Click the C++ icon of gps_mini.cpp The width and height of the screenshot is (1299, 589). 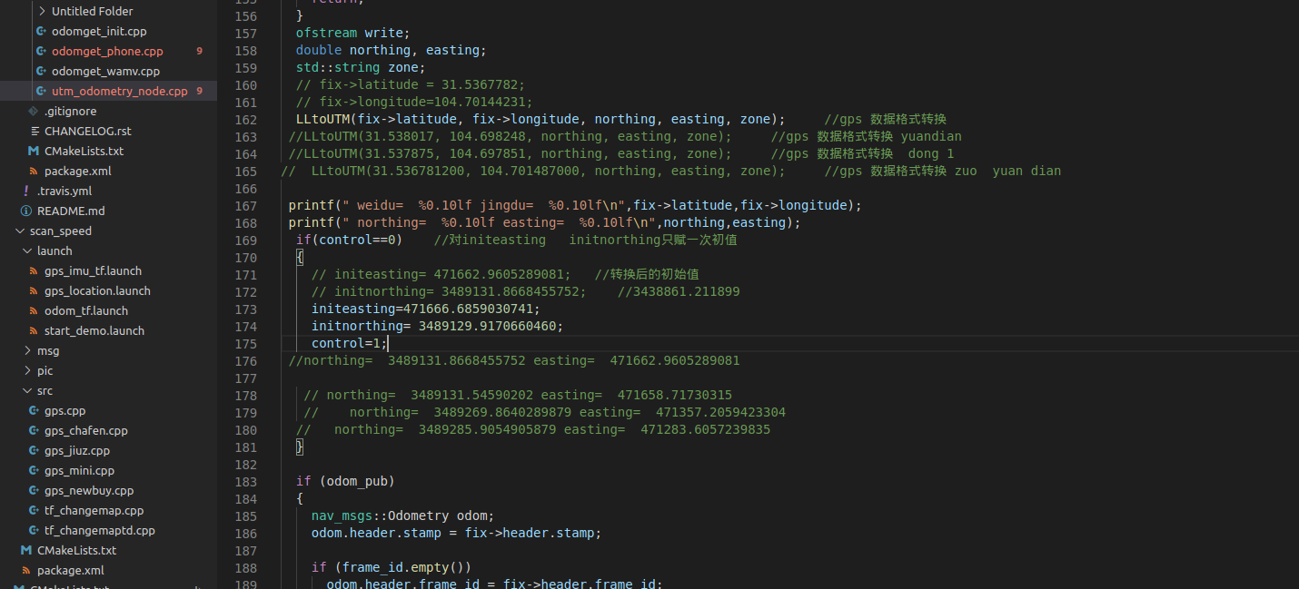(34, 470)
